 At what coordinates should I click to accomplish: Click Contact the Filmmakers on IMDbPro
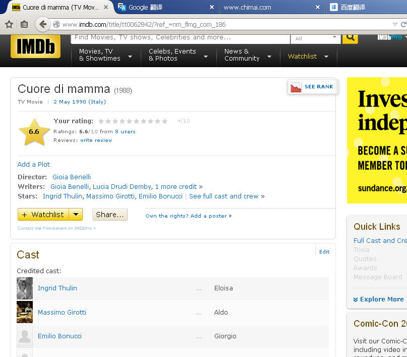[x=55, y=228]
